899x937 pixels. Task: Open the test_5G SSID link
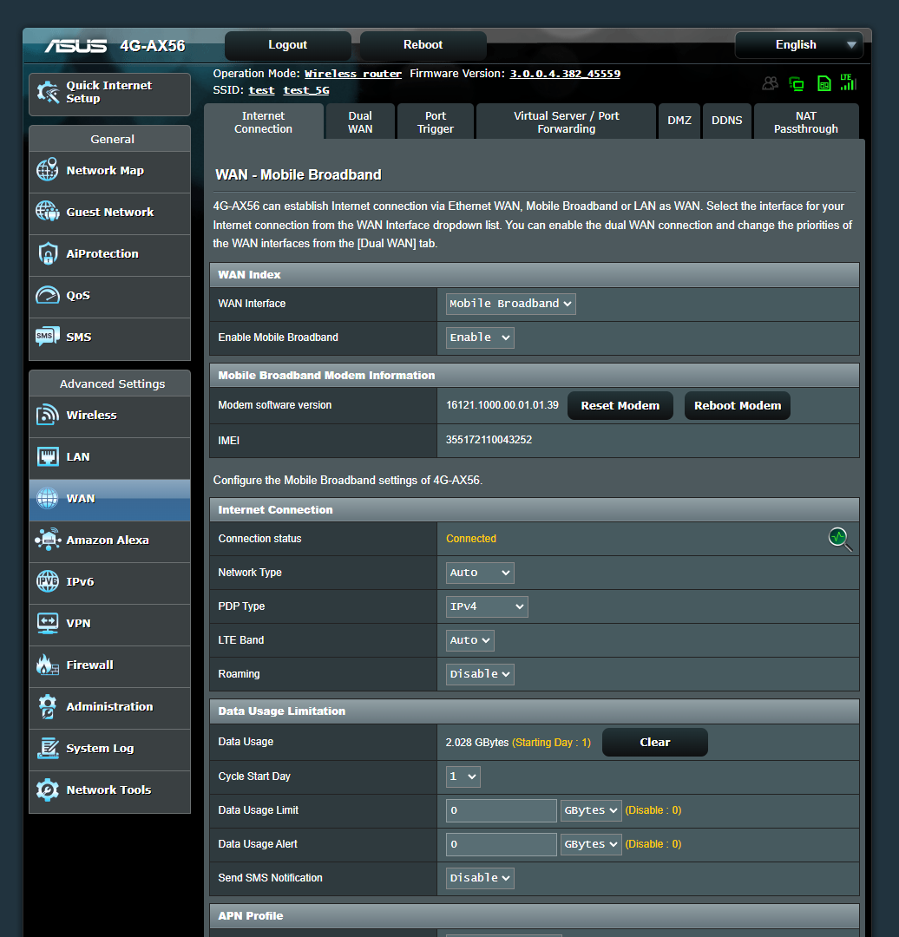click(x=306, y=90)
